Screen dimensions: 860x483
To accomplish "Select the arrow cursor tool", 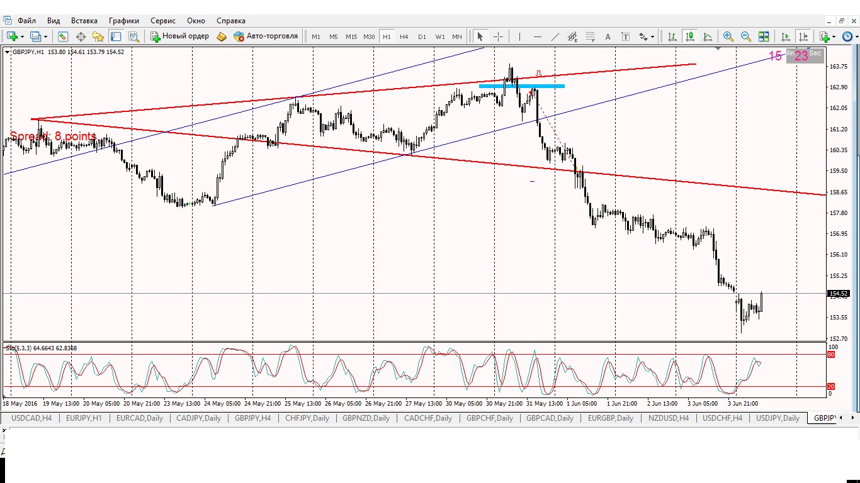I will click(480, 36).
